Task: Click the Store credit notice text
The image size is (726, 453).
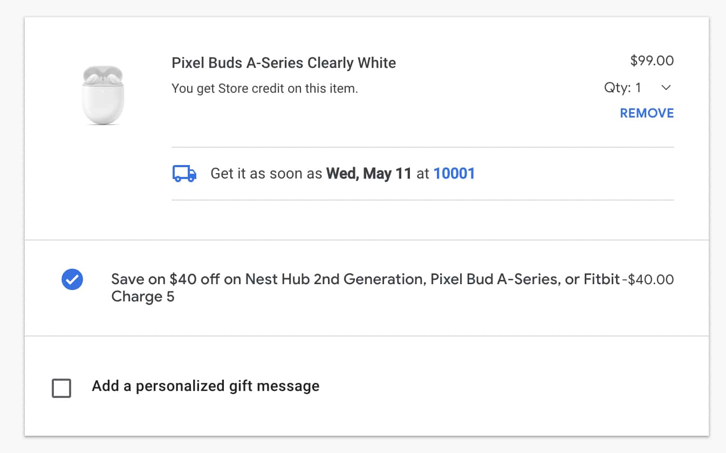Action: coord(265,88)
